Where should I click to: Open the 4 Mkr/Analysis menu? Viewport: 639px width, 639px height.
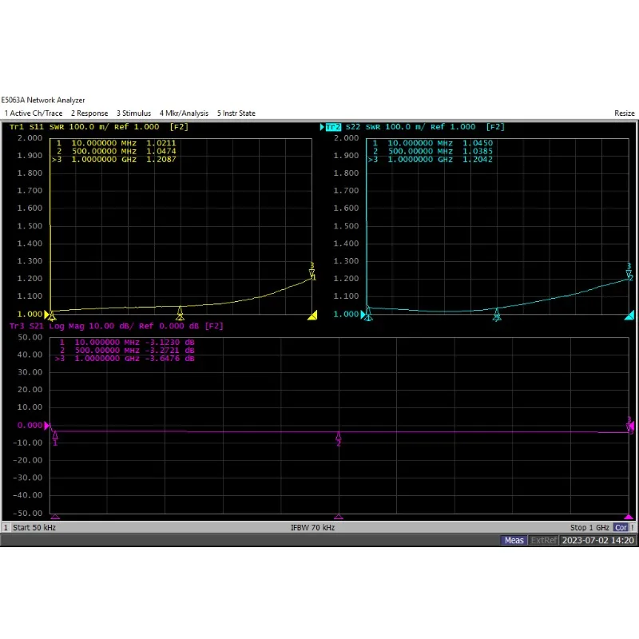184,113
